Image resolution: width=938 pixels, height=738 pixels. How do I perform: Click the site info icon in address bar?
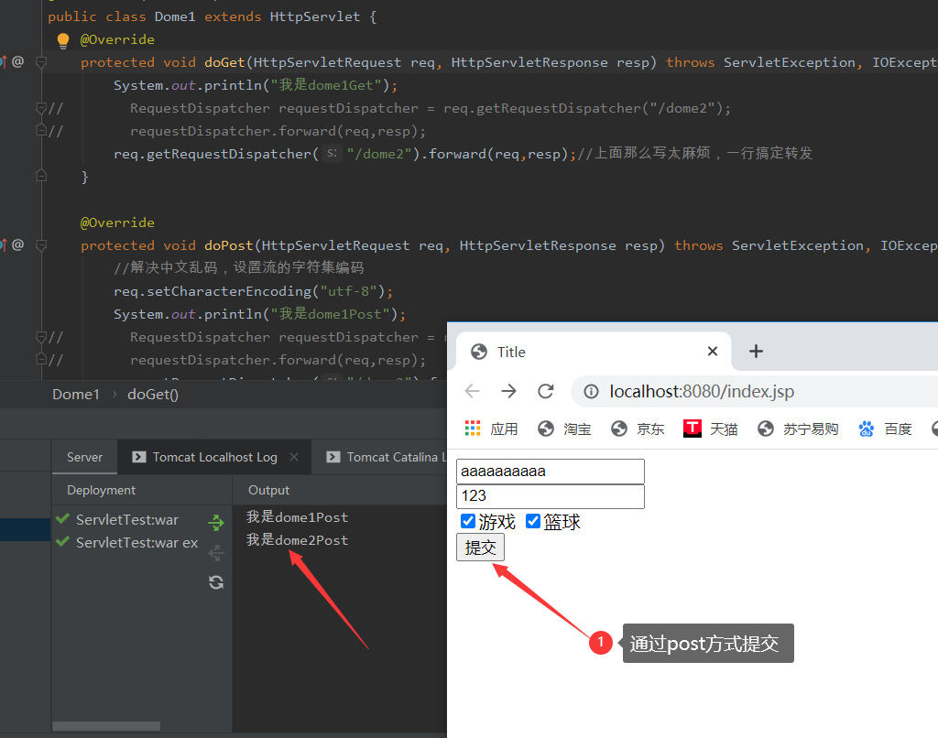point(591,391)
